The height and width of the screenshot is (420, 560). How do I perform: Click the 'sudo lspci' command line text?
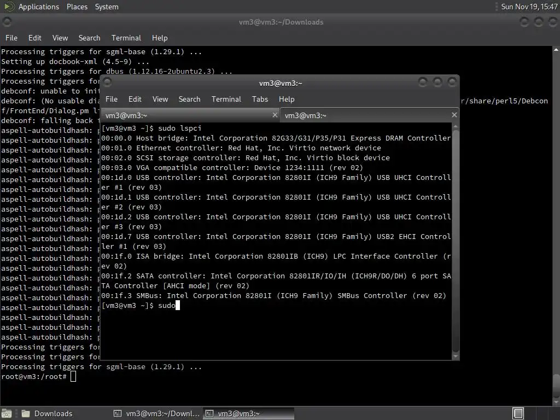click(x=179, y=128)
